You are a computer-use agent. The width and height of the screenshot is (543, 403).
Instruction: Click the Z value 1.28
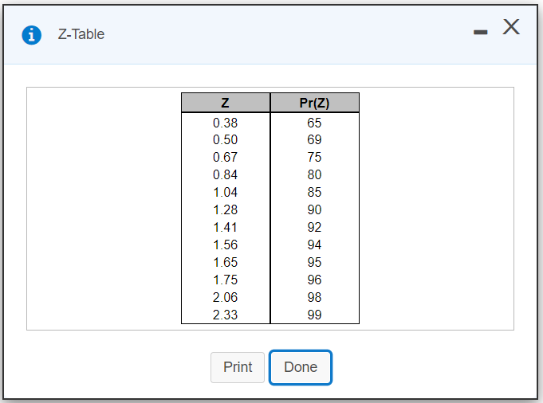[225, 210]
